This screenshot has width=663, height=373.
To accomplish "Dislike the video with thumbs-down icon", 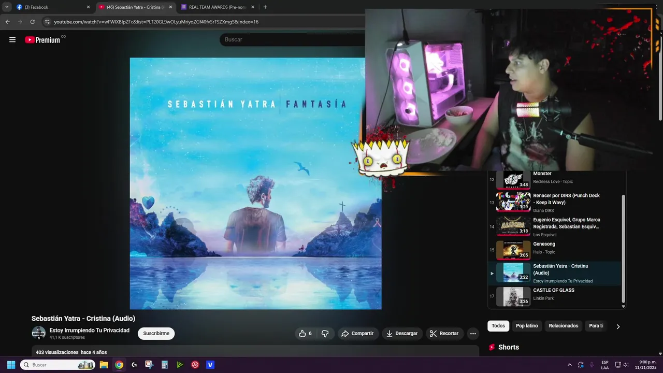I will [x=325, y=334].
